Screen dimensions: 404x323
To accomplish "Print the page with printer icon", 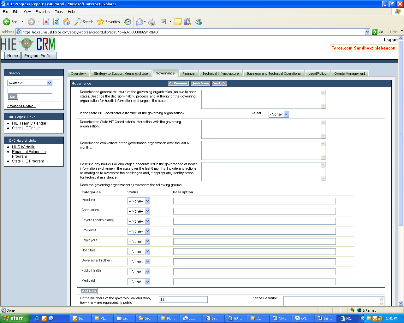I will click(x=152, y=22).
